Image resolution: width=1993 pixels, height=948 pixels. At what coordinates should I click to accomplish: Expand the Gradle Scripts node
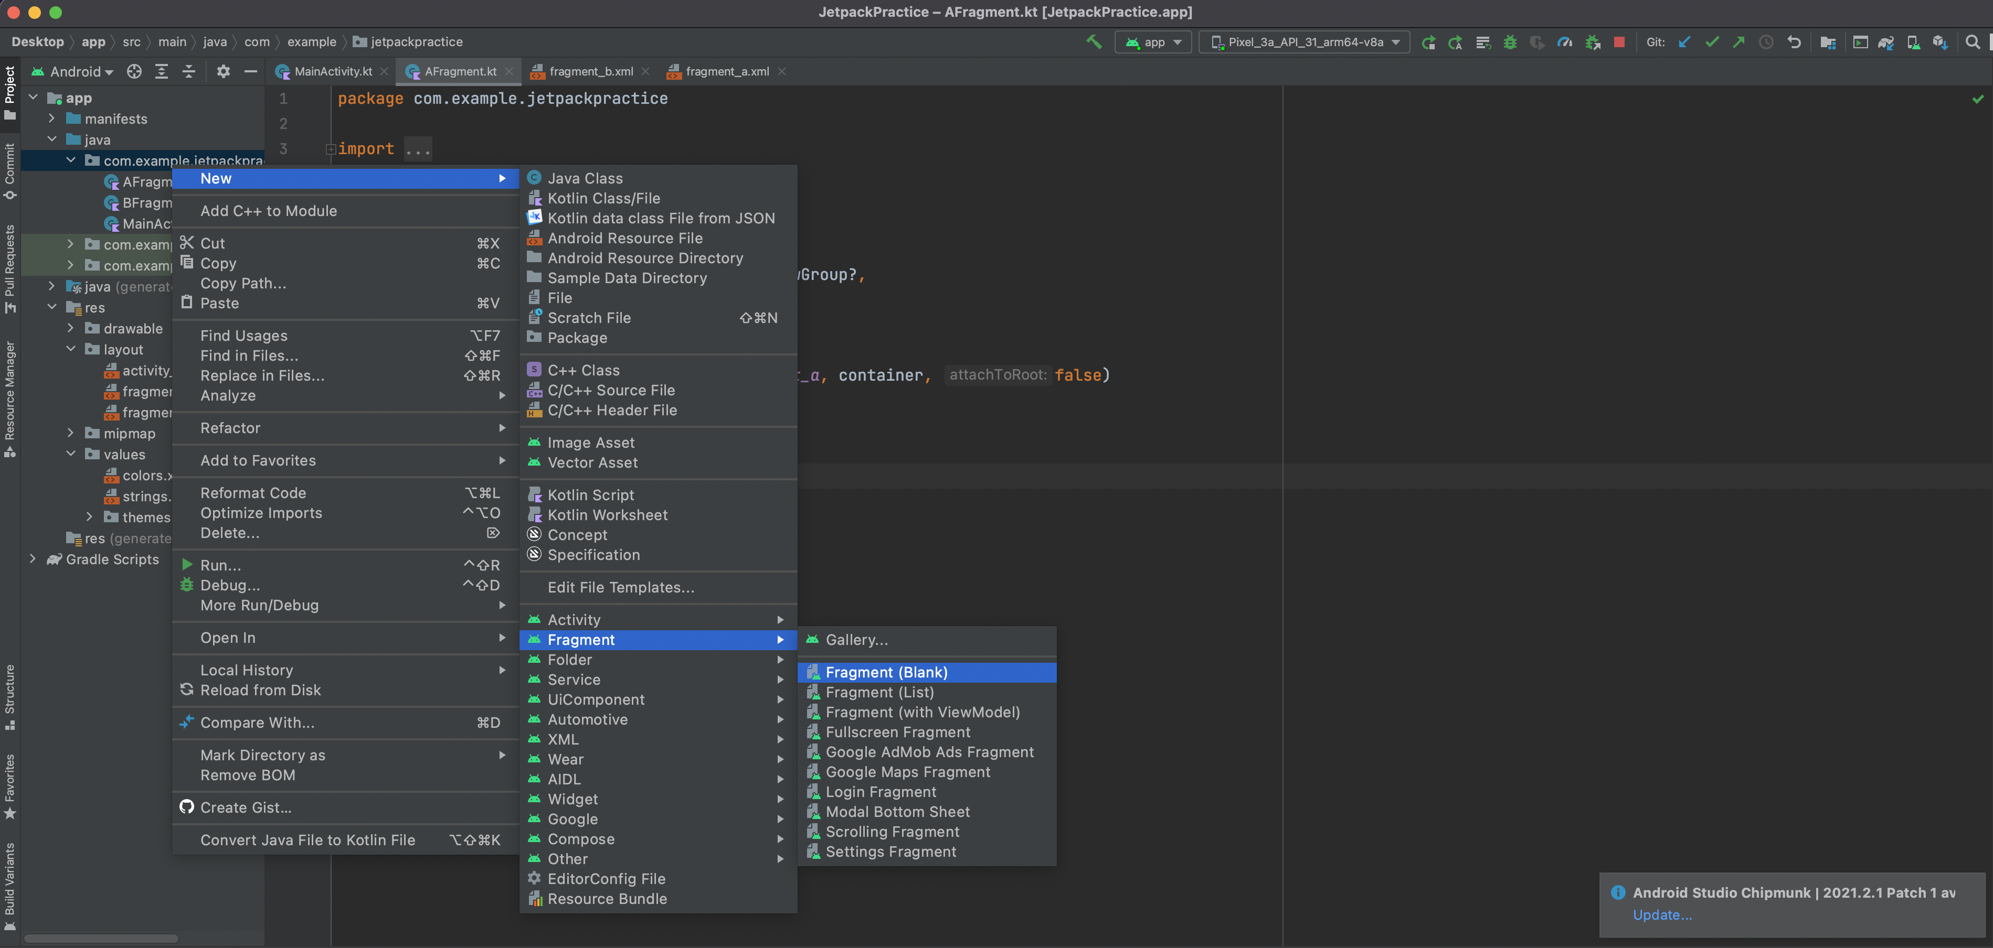[x=33, y=558]
